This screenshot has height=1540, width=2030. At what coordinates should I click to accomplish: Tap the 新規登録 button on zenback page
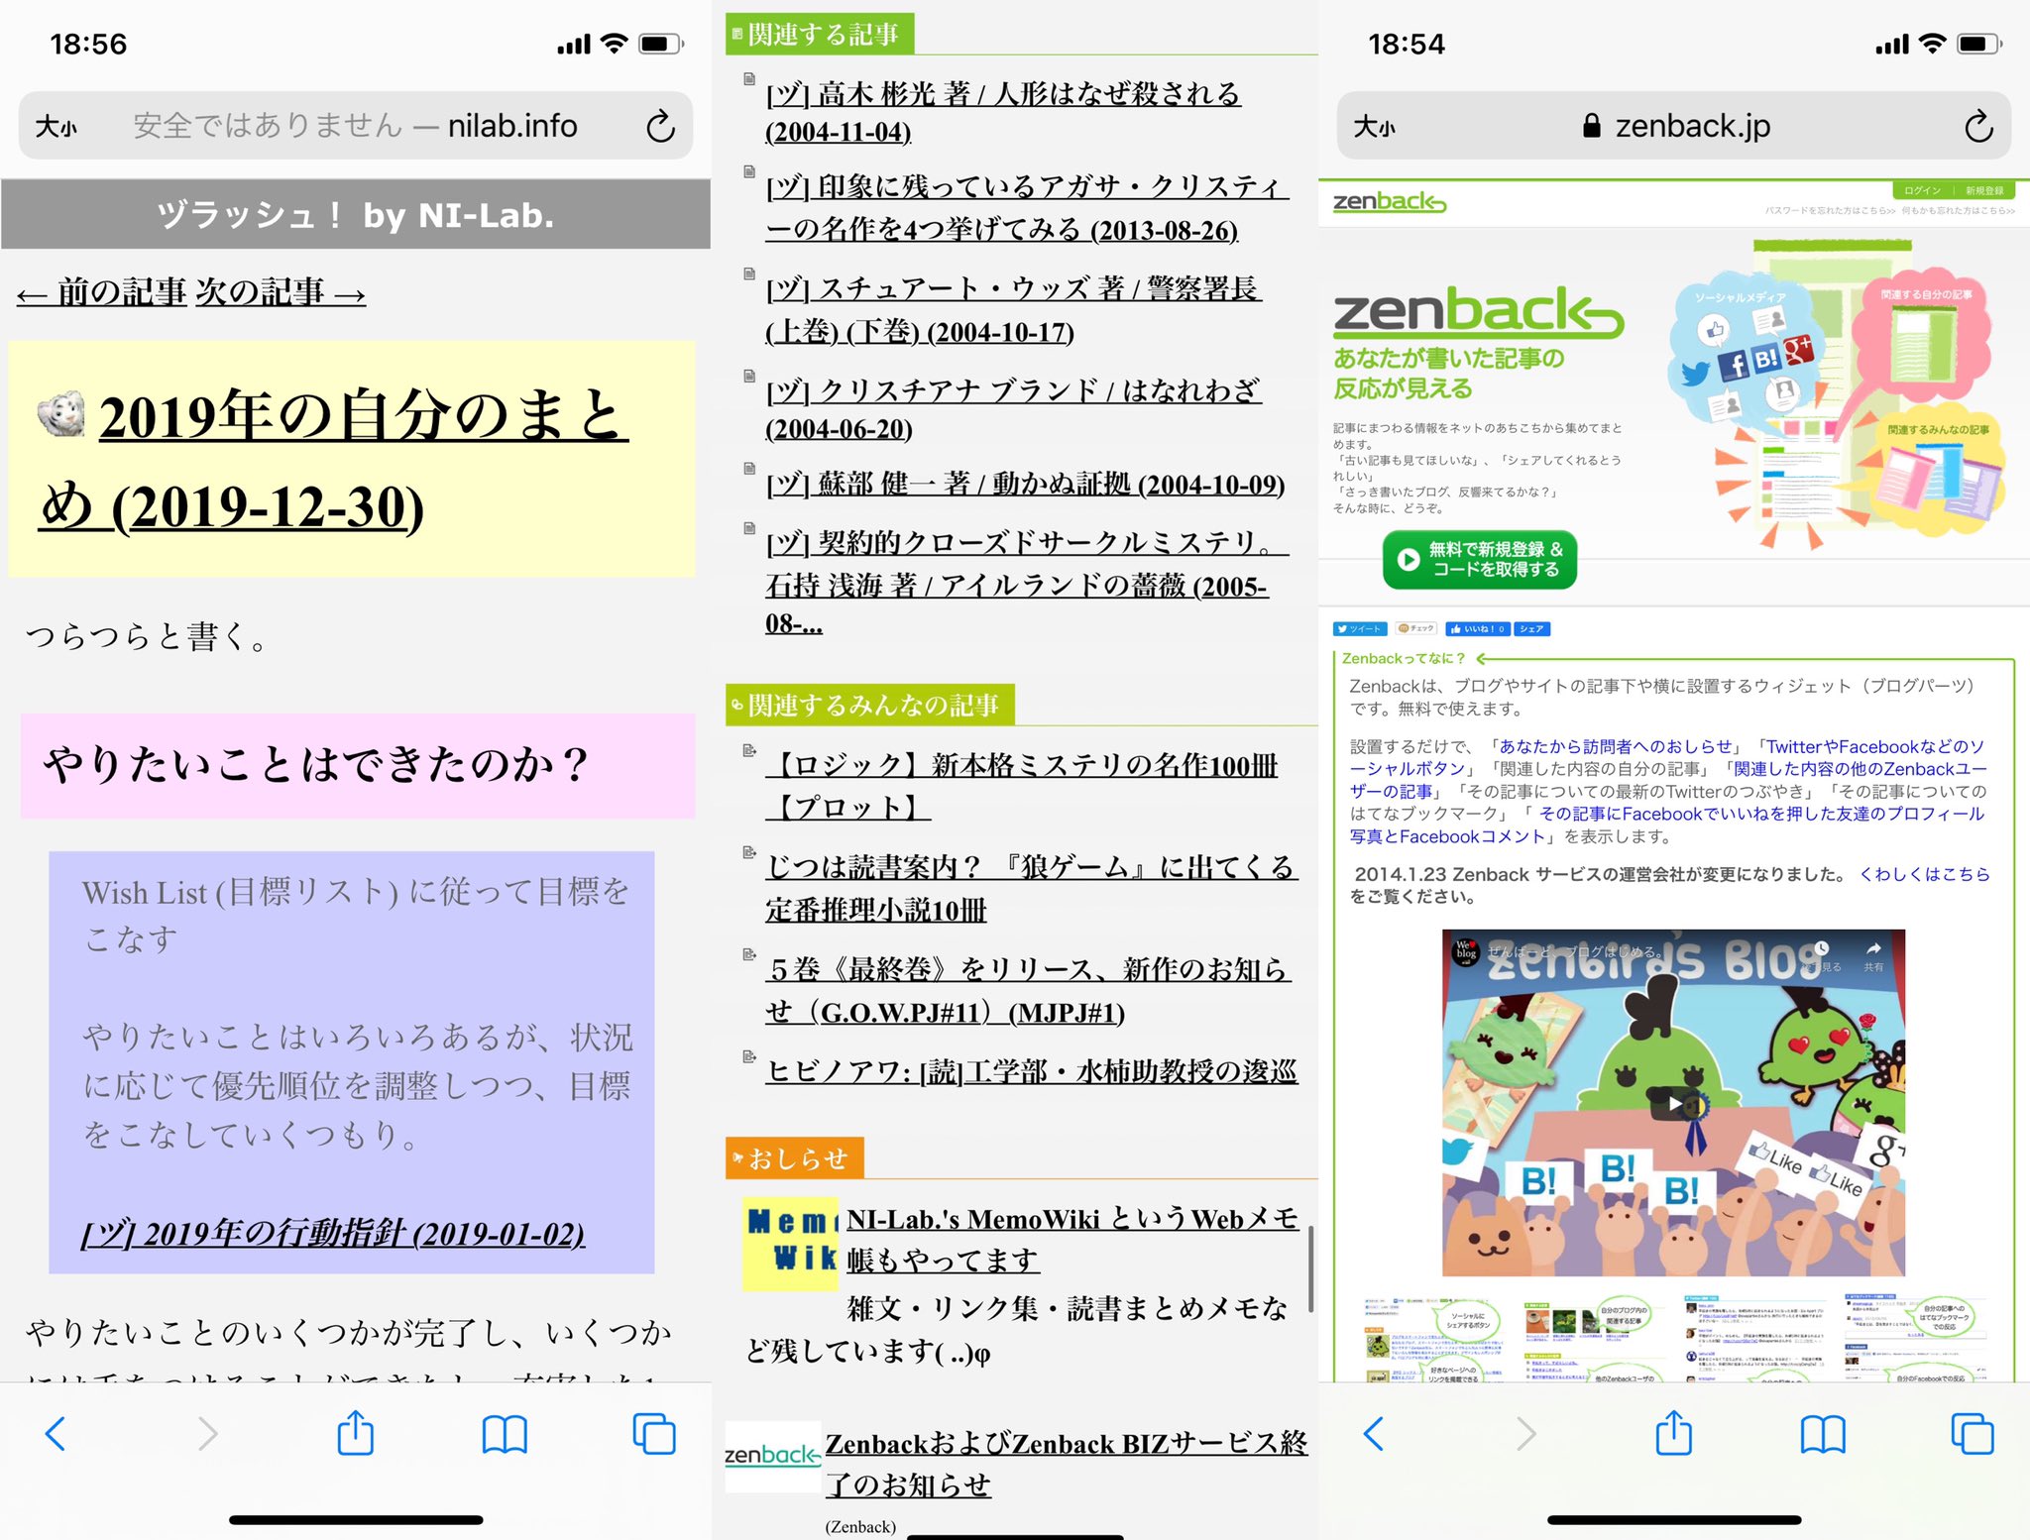point(1984,190)
